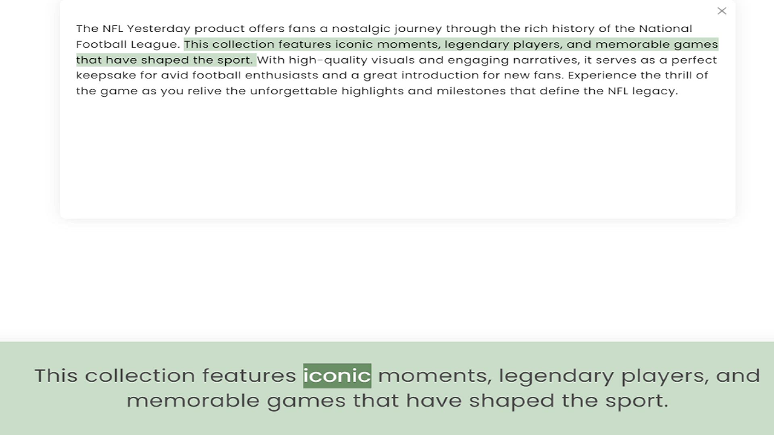Image resolution: width=774 pixels, height=435 pixels.
Task: Click "legendary players" in the upper highlighted sentence
Action: pos(503,44)
